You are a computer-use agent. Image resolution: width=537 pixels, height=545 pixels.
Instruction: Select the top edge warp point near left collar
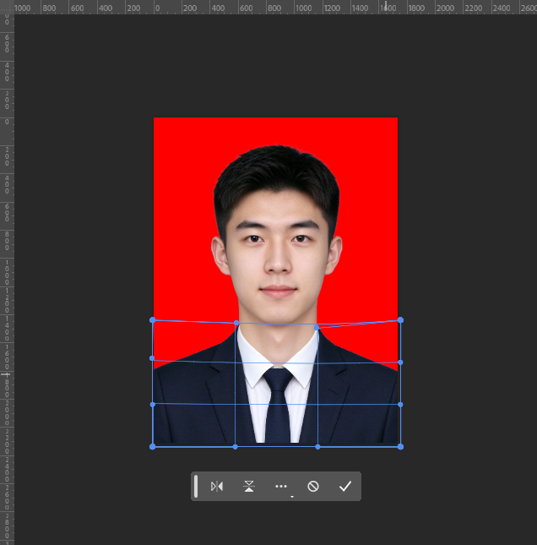(236, 323)
